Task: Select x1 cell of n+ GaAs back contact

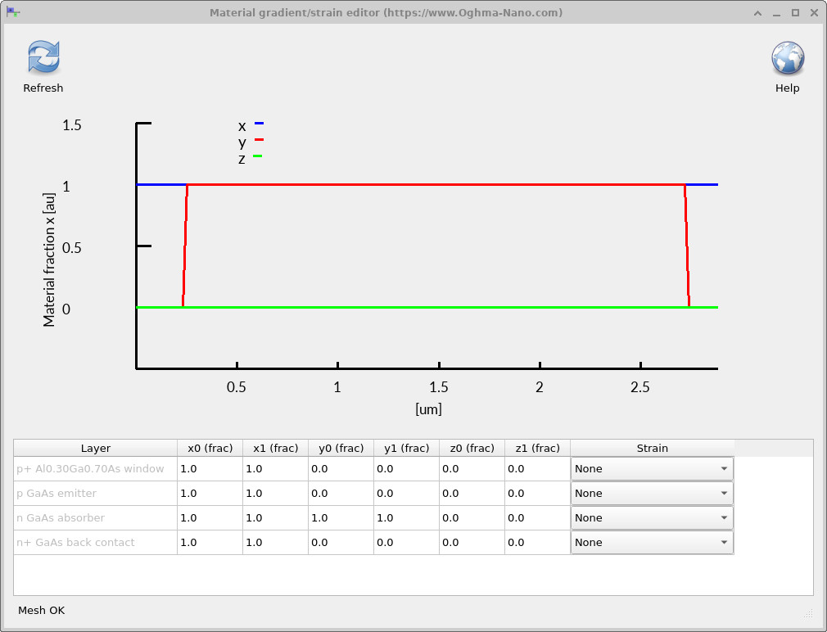Action: point(275,543)
